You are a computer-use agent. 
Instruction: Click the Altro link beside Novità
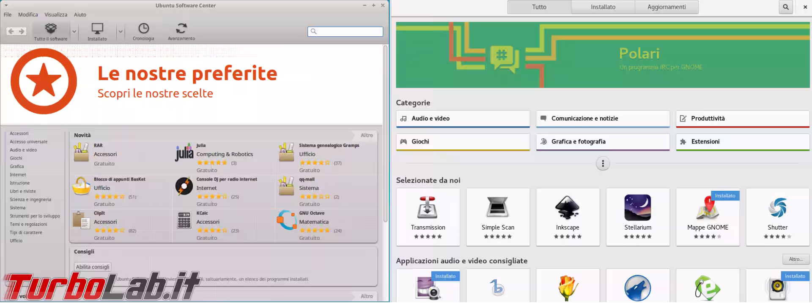point(367,135)
